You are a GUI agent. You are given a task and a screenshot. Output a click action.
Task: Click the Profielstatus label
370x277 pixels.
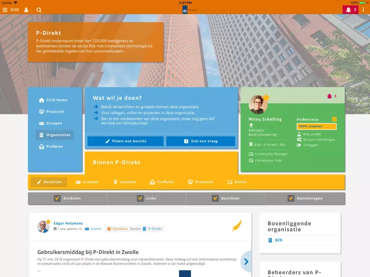[x=308, y=119]
